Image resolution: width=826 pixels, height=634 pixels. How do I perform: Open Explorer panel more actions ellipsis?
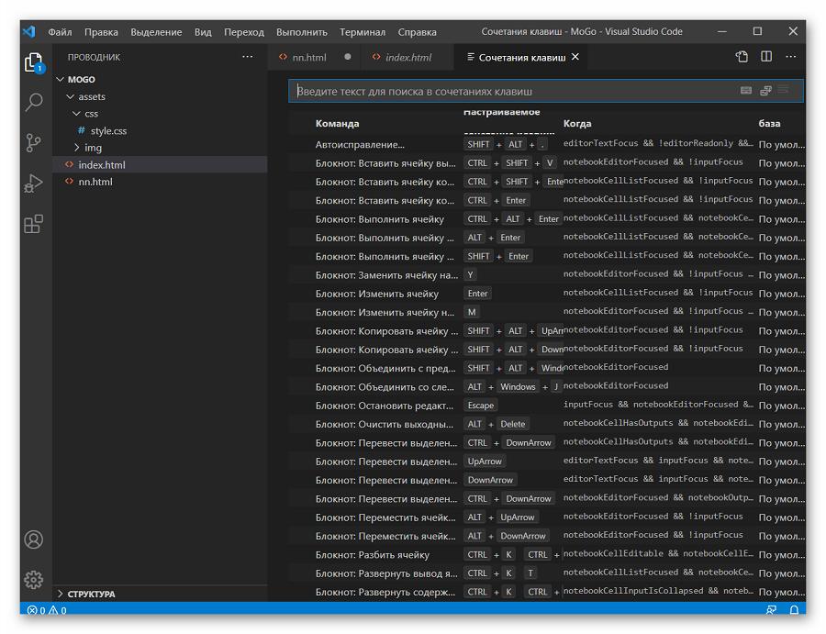point(247,56)
